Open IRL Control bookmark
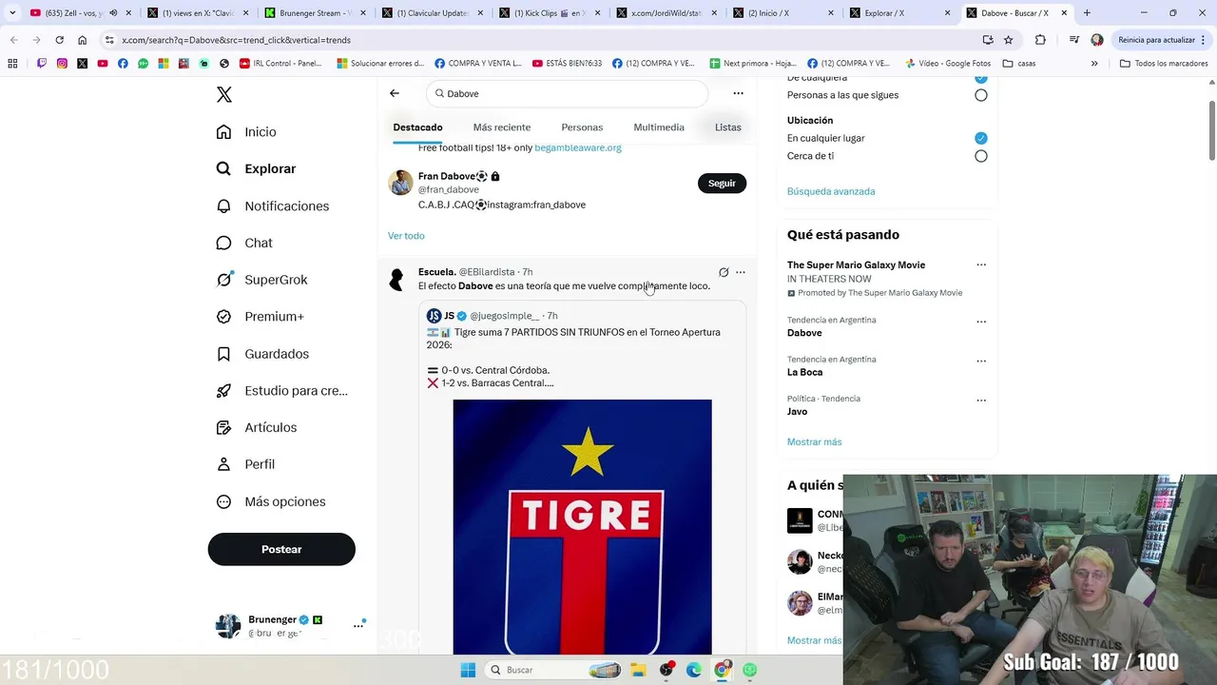1217x685 pixels. (x=280, y=64)
